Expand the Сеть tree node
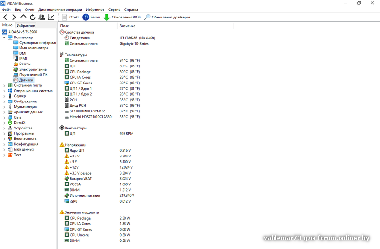 [4, 117]
